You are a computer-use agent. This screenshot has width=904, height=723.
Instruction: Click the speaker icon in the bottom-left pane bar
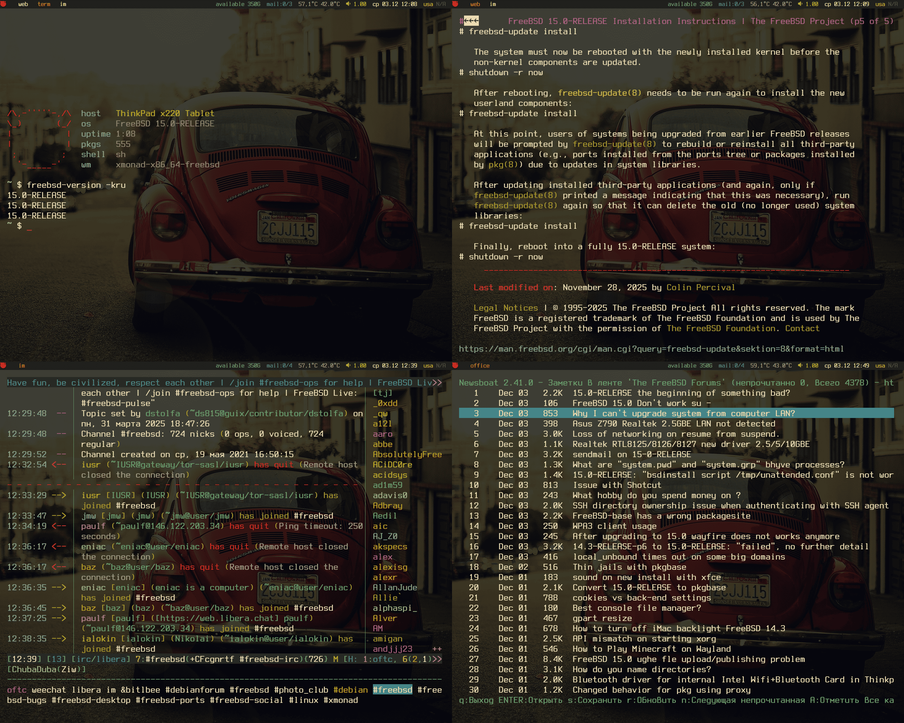348,365
